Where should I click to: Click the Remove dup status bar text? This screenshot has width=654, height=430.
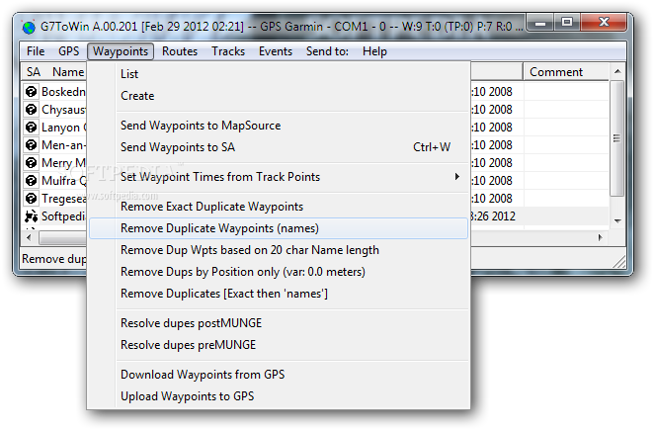coord(53,259)
